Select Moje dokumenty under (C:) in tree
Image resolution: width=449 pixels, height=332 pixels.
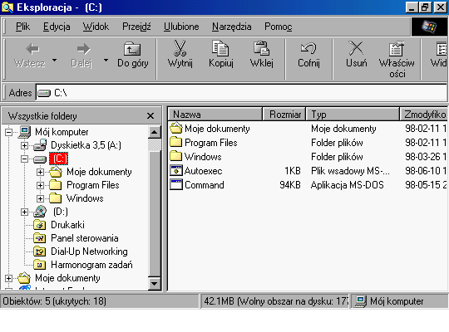(x=99, y=172)
